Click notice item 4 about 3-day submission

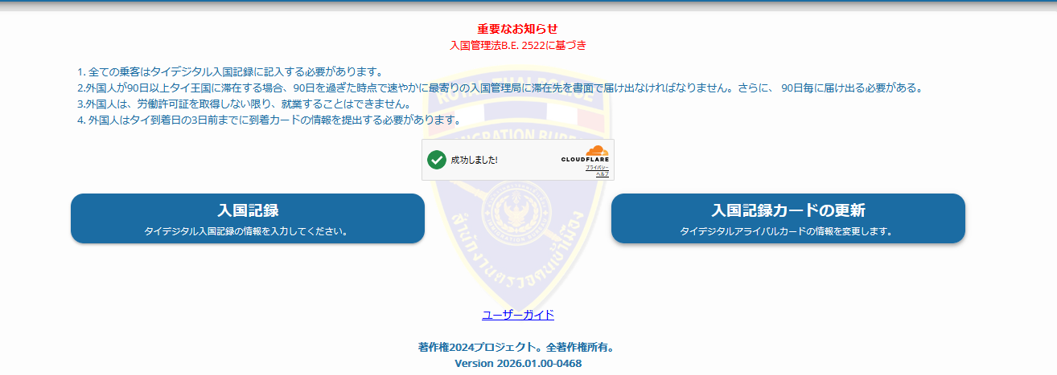tap(268, 120)
